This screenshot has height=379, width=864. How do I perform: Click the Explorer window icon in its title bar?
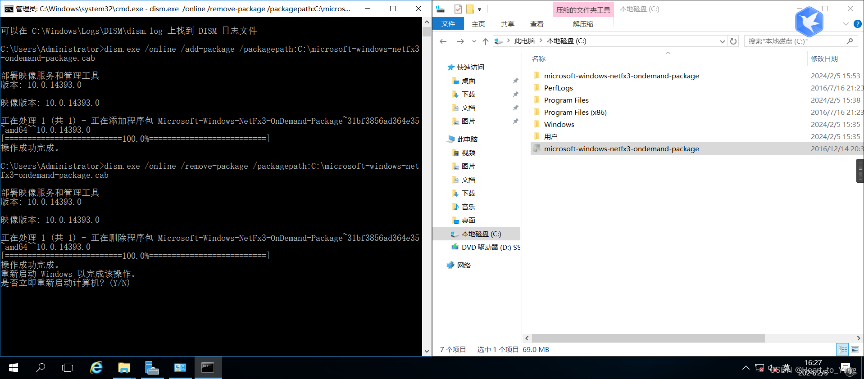click(x=441, y=9)
